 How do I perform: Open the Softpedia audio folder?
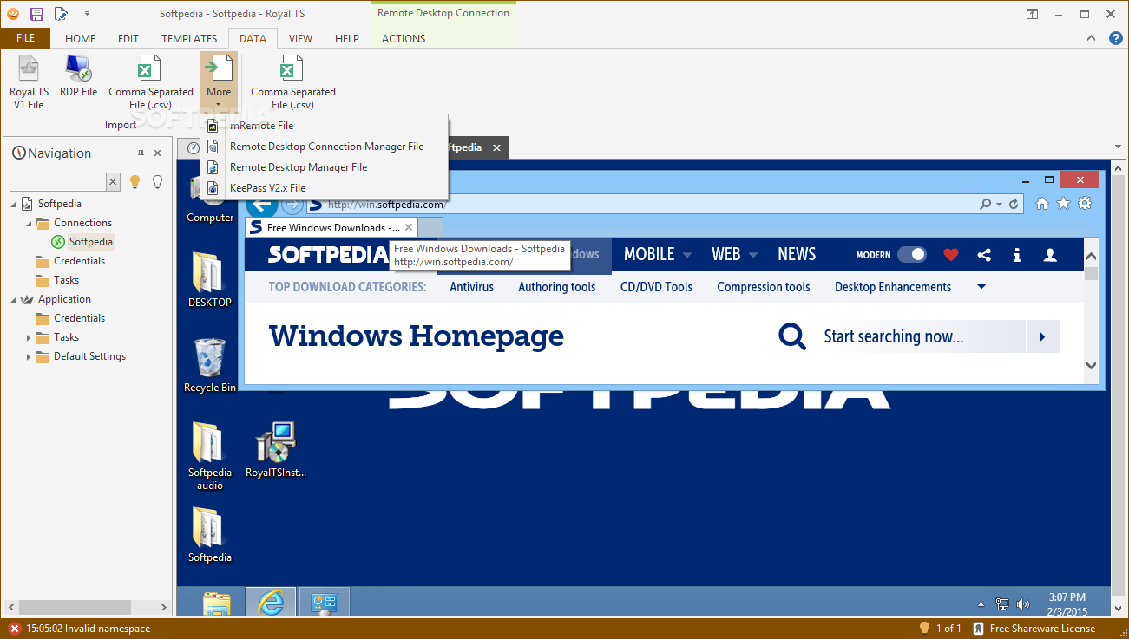coord(210,456)
